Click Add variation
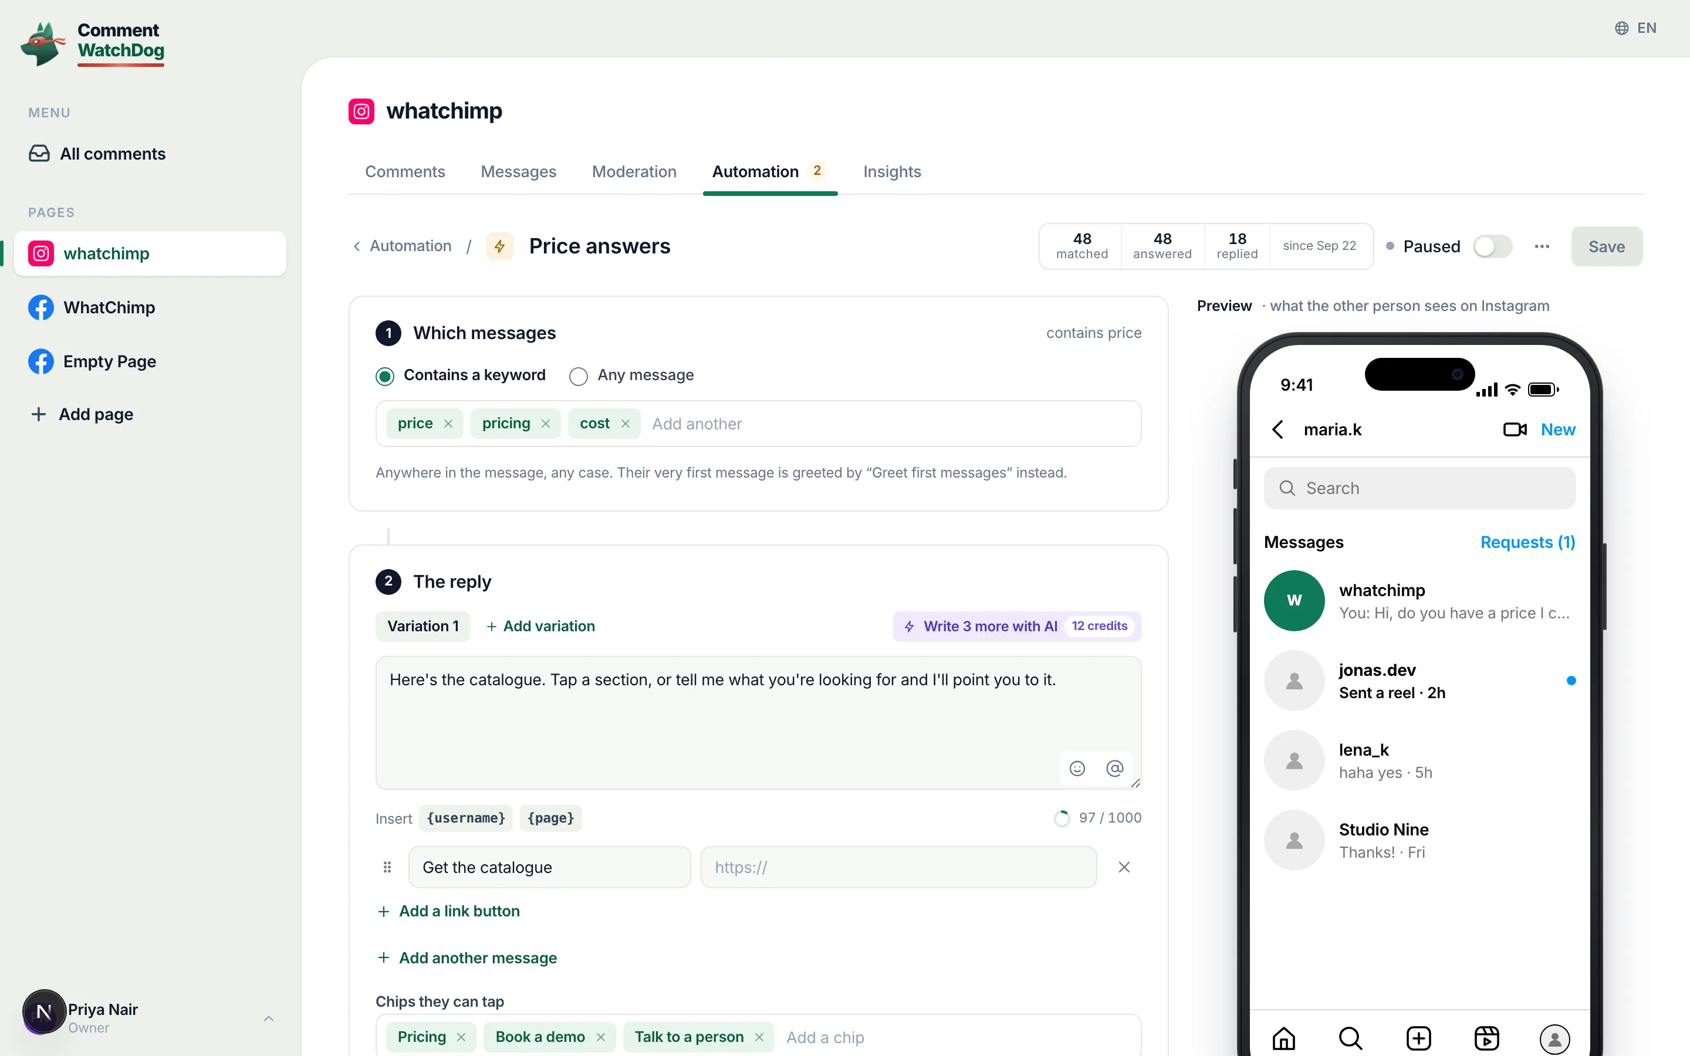This screenshot has height=1056, width=1690. [x=541, y=627]
